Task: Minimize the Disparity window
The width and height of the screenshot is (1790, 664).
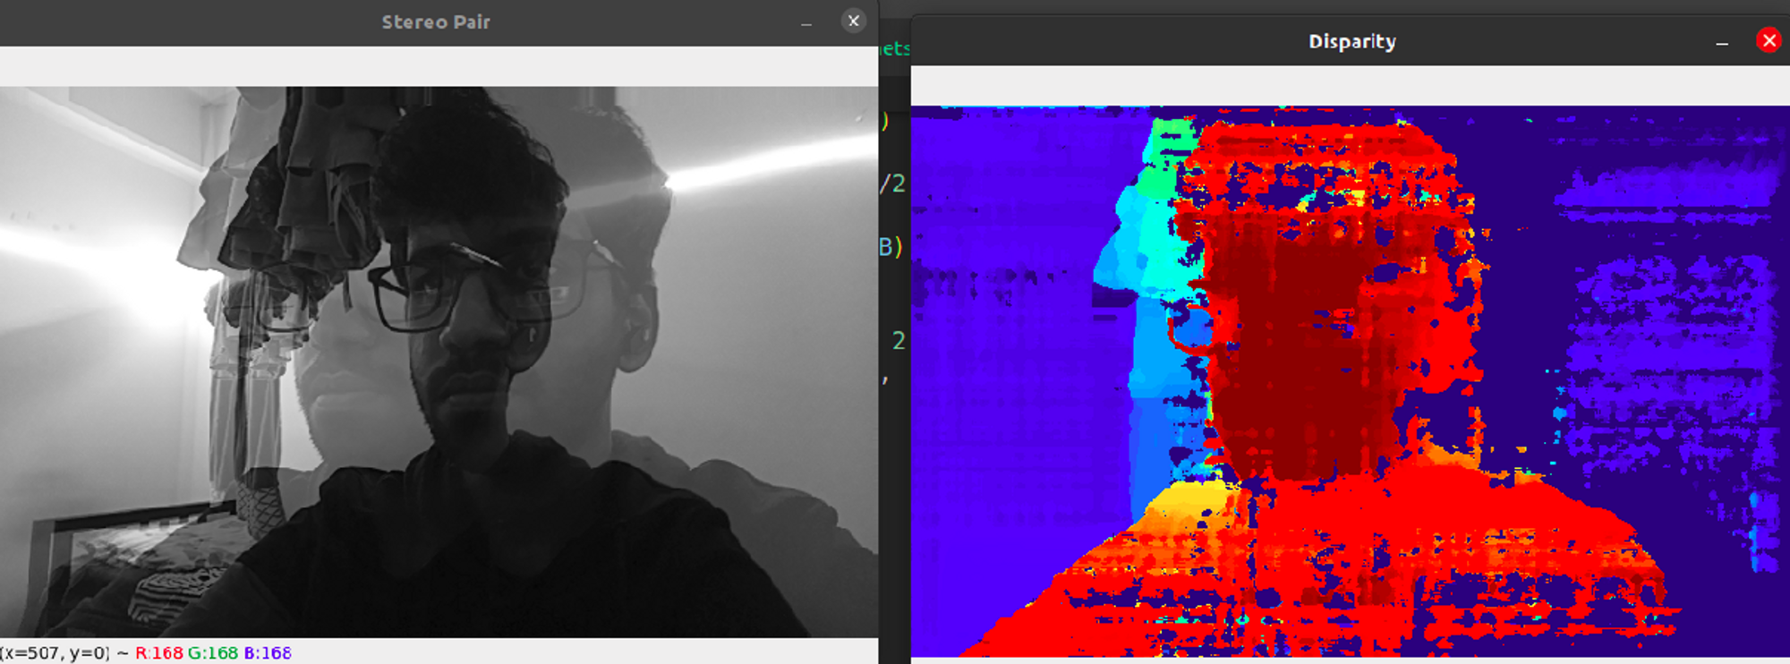Action: (x=1721, y=42)
